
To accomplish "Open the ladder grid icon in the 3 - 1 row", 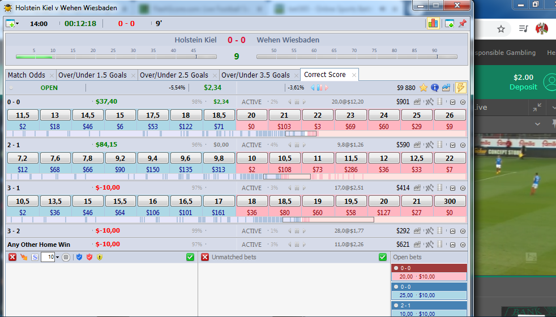I will [440, 187].
